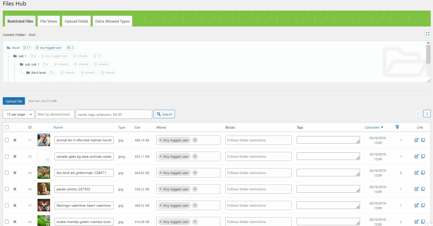The width and height of the screenshot is (433, 226).
Task: Click the plus to add allowed level for flamingo file
Action: click(195, 205)
